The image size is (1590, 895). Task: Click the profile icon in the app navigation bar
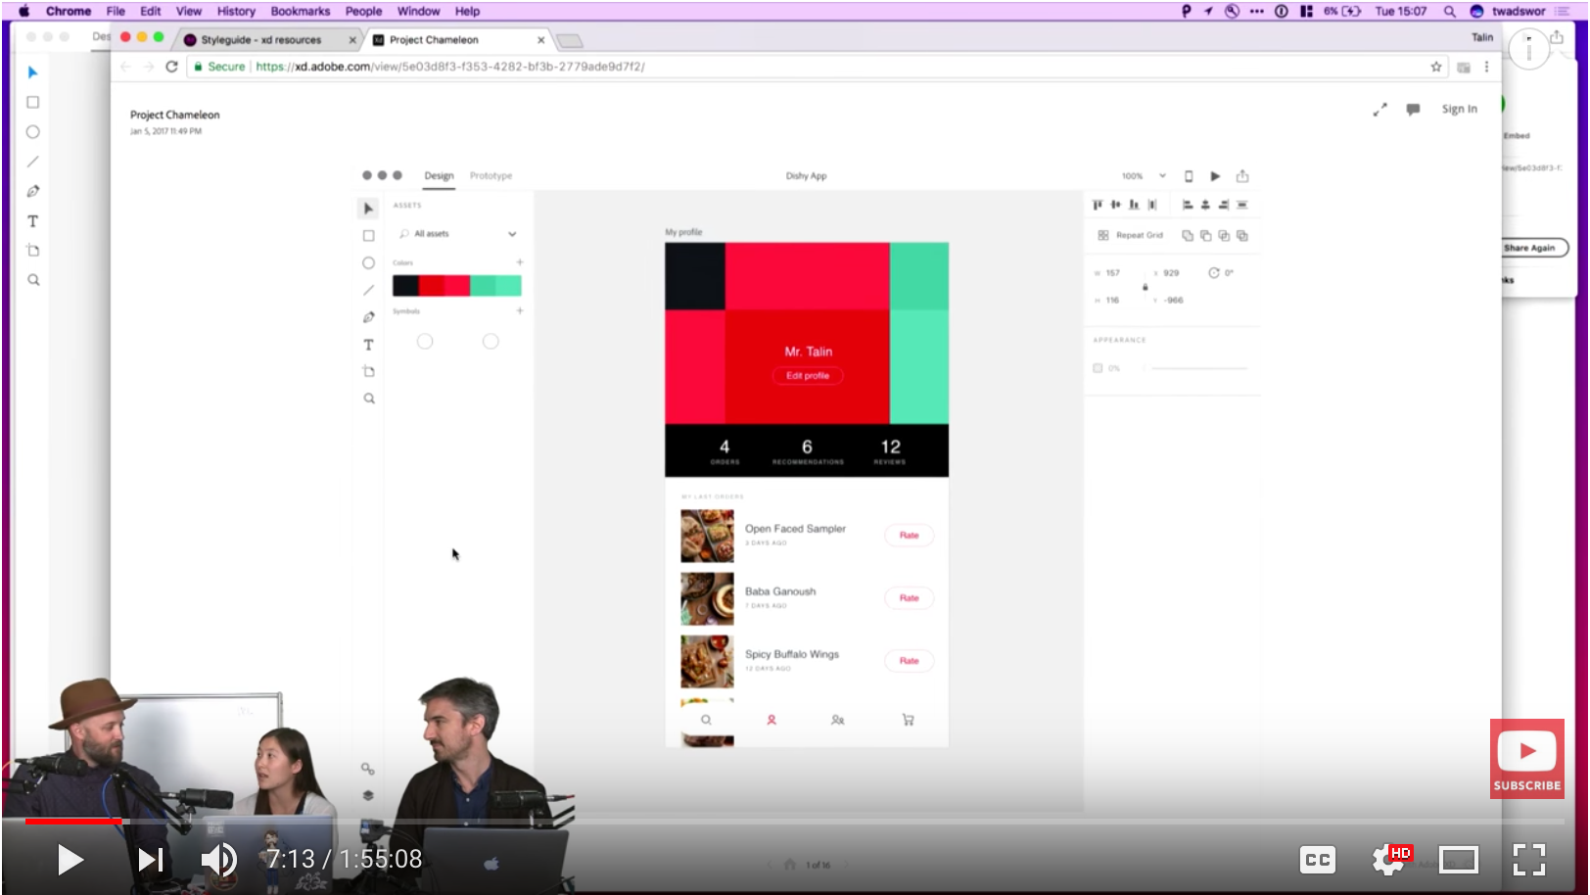point(772,720)
